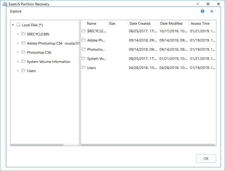
Task: Sort by the Name column header
Action: (x=91, y=23)
